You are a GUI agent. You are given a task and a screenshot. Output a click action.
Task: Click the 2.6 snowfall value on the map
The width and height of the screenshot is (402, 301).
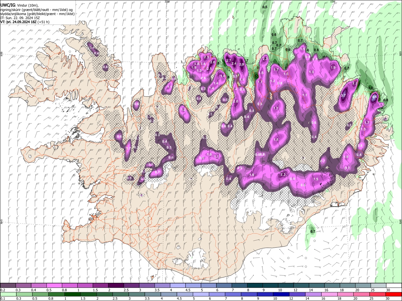point(213,62)
